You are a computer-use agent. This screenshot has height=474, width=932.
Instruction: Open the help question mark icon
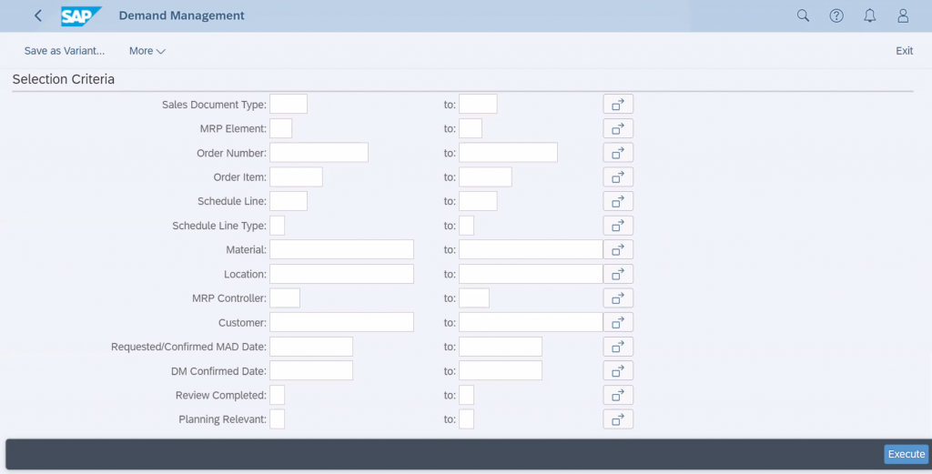tap(836, 15)
